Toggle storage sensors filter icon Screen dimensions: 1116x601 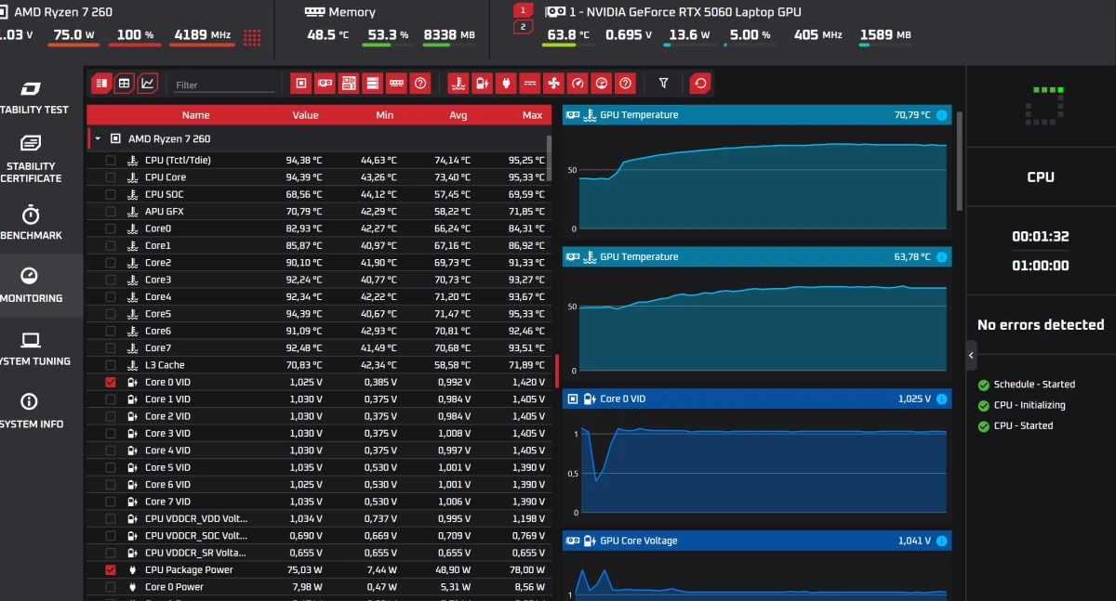(373, 84)
